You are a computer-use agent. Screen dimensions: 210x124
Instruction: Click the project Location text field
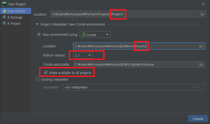[x=128, y=14]
